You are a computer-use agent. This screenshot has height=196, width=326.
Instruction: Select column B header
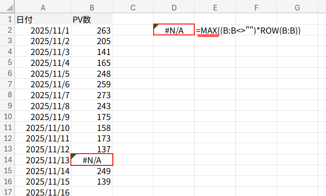click(92, 7)
